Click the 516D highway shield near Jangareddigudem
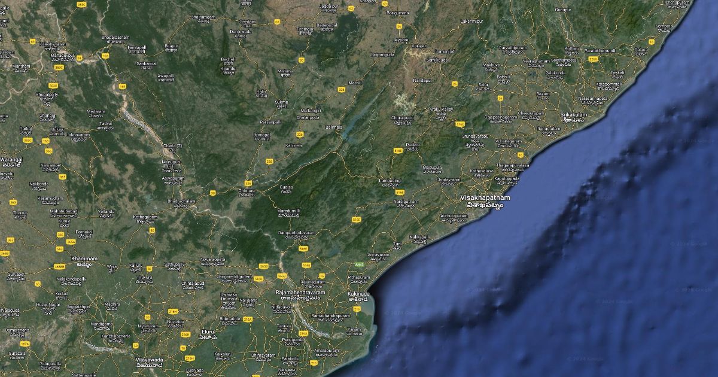Screen dimensions: 718x377 pyautogui.click(x=258, y=279)
